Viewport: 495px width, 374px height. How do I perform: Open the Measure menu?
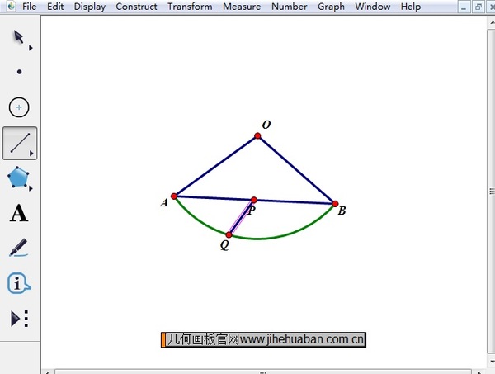pyautogui.click(x=242, y=7)
